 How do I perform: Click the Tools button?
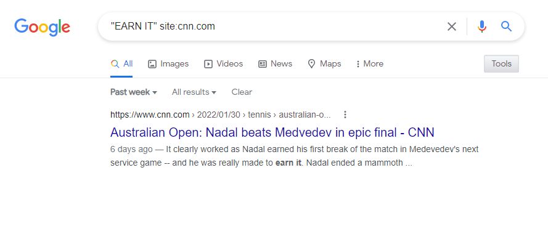pyautogui.click(x=501, y=64)
